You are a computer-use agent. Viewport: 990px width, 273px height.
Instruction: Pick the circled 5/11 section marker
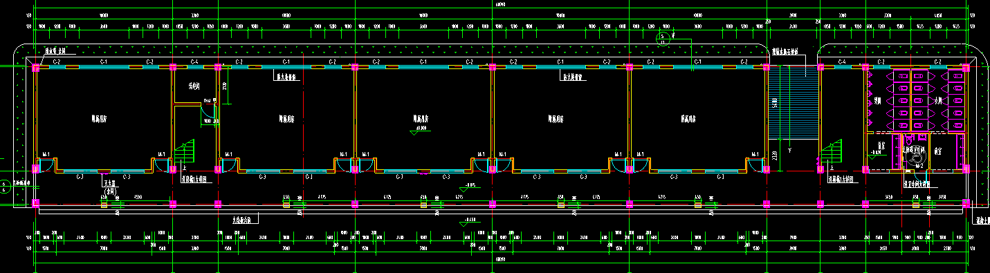[662, 39]
